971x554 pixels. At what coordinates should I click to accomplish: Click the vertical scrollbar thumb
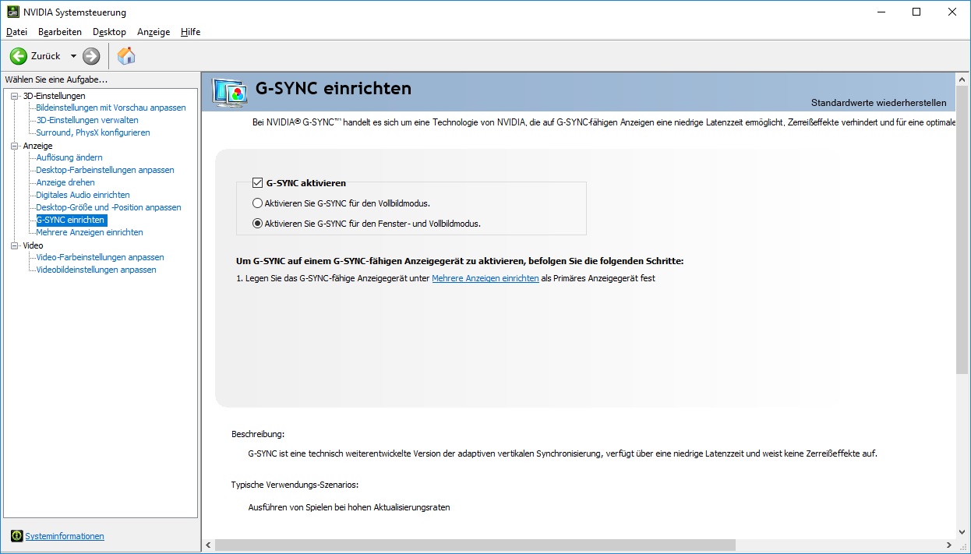(x=962, y=231)
